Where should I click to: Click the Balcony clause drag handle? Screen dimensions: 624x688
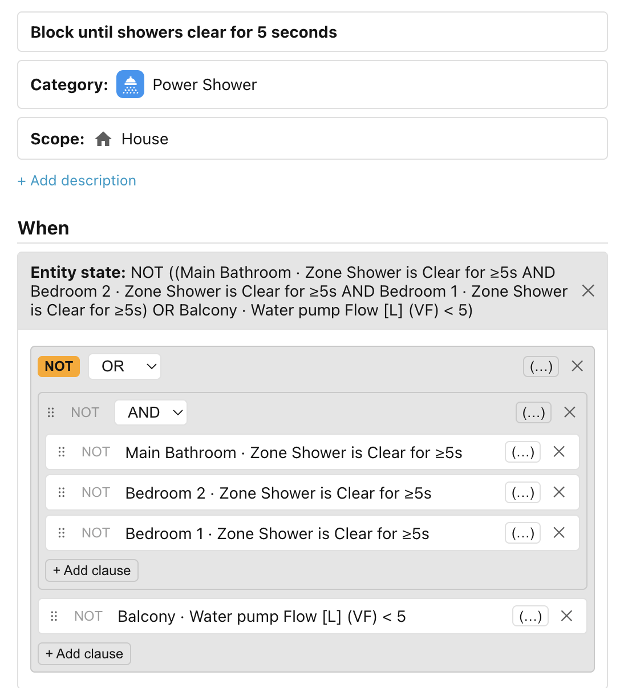(54, 616)
